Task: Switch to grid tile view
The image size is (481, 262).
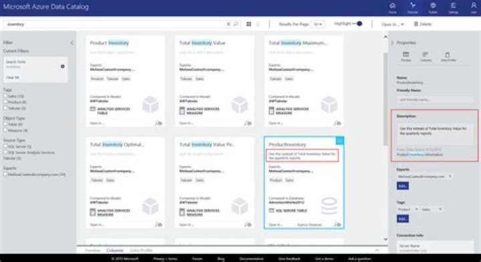Action: click(249, 24)
